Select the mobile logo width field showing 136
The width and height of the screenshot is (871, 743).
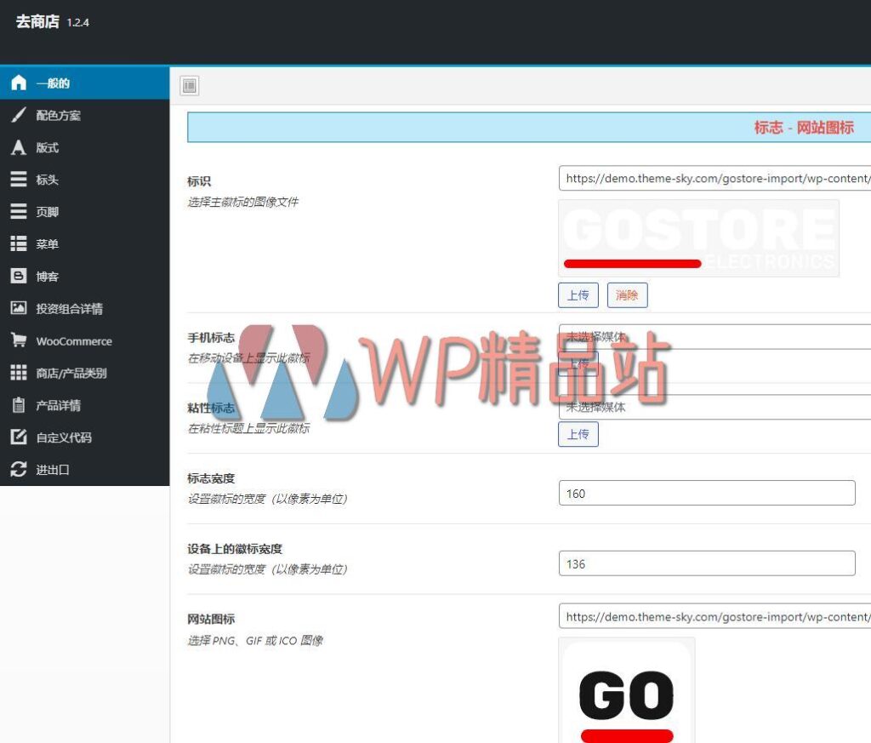[x=706, y=563]
